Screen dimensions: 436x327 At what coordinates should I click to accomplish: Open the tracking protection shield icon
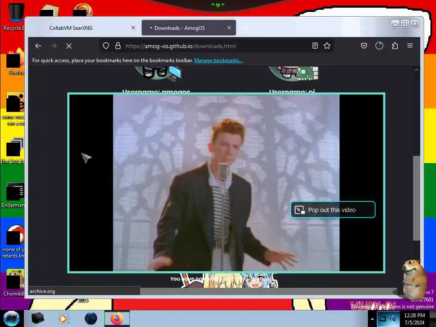(x=106, y=46)
